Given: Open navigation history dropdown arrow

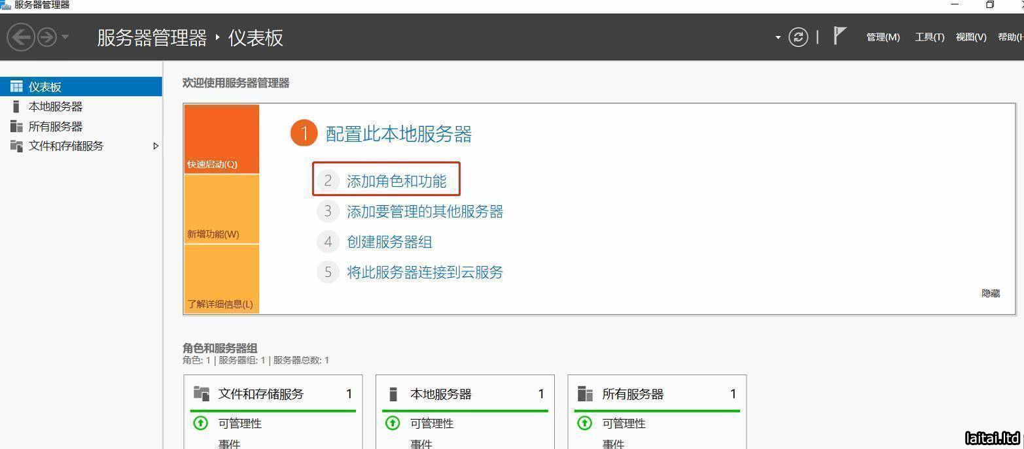Looking at the screenshot, I should coord(65,37).
